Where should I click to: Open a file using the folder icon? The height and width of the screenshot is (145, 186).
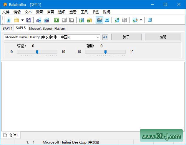pyautogui.click(x=16, y=20)
